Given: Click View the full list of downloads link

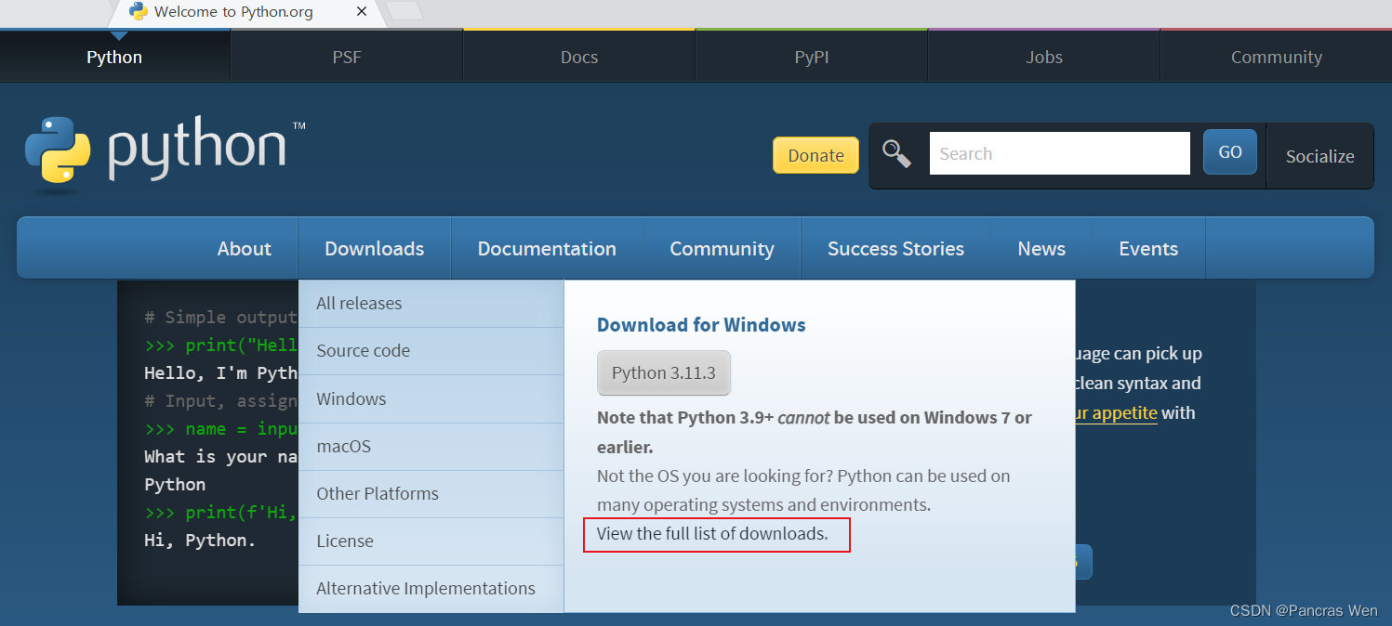Looking at the screenshot, I should coord(712,534).
